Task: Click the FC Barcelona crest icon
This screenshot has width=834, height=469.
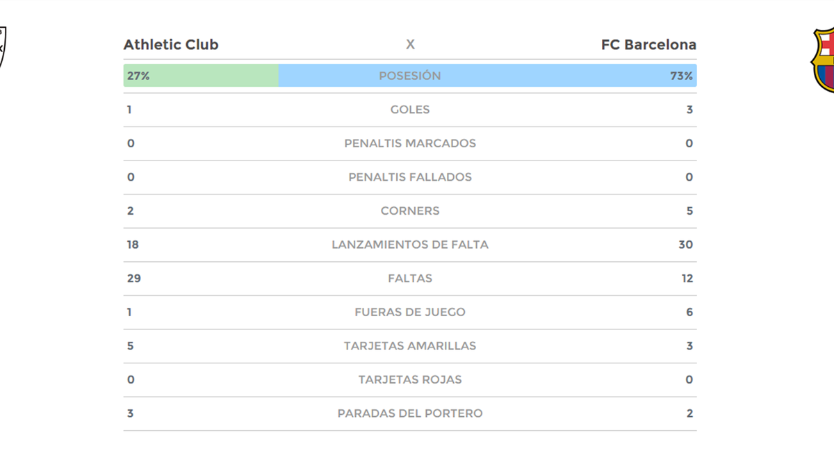Action: point(824,60)
